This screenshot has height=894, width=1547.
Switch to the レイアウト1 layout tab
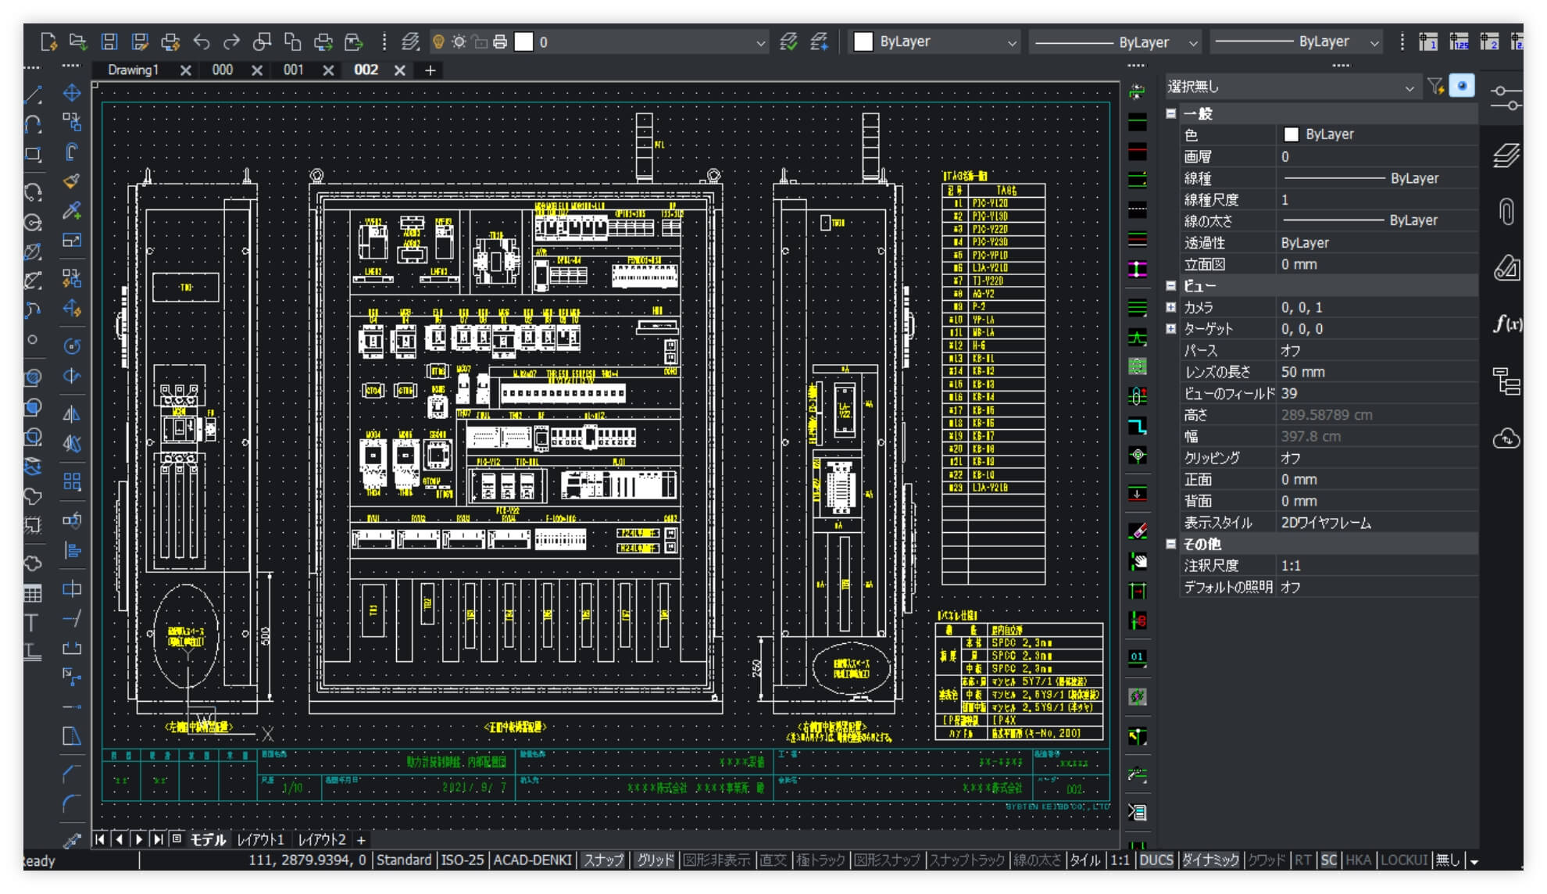coord(261,839)
